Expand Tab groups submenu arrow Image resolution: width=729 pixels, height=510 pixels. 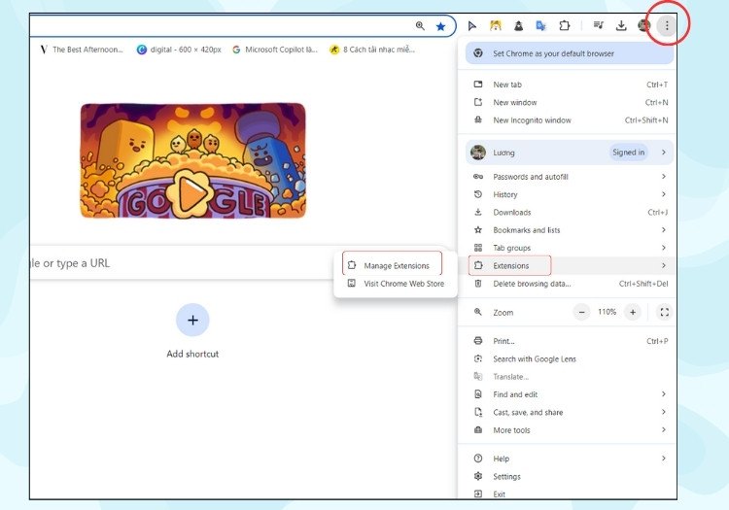(664, 248)
